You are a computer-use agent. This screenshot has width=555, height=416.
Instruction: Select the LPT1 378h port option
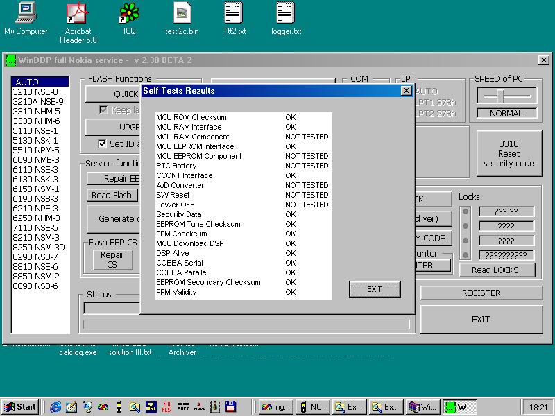tap(436, 102)
